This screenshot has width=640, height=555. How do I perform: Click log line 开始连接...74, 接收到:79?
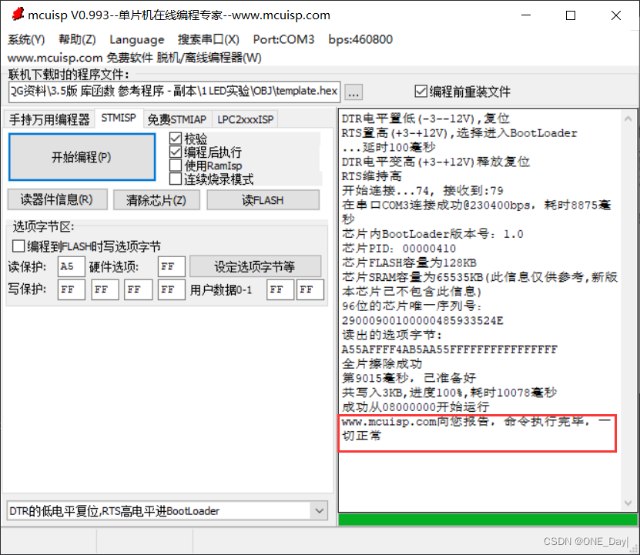(423, 191)
